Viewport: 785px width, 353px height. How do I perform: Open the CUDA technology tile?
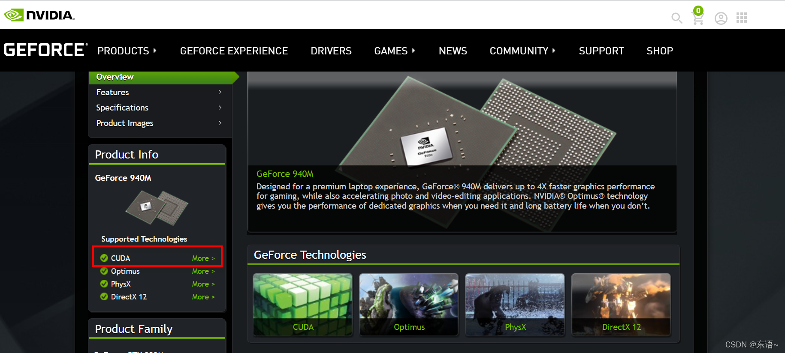(303, 305)
